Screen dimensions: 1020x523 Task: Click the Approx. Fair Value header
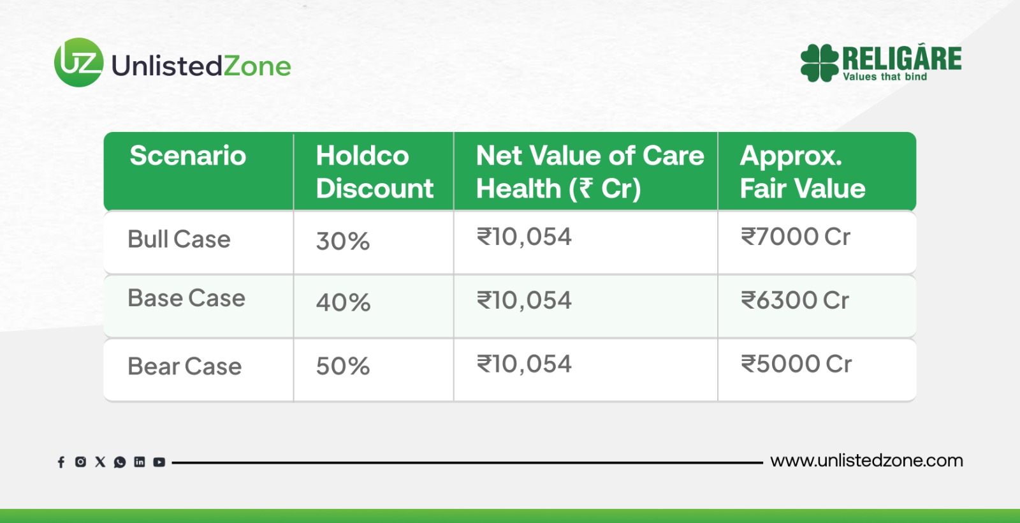click(802, 172)
